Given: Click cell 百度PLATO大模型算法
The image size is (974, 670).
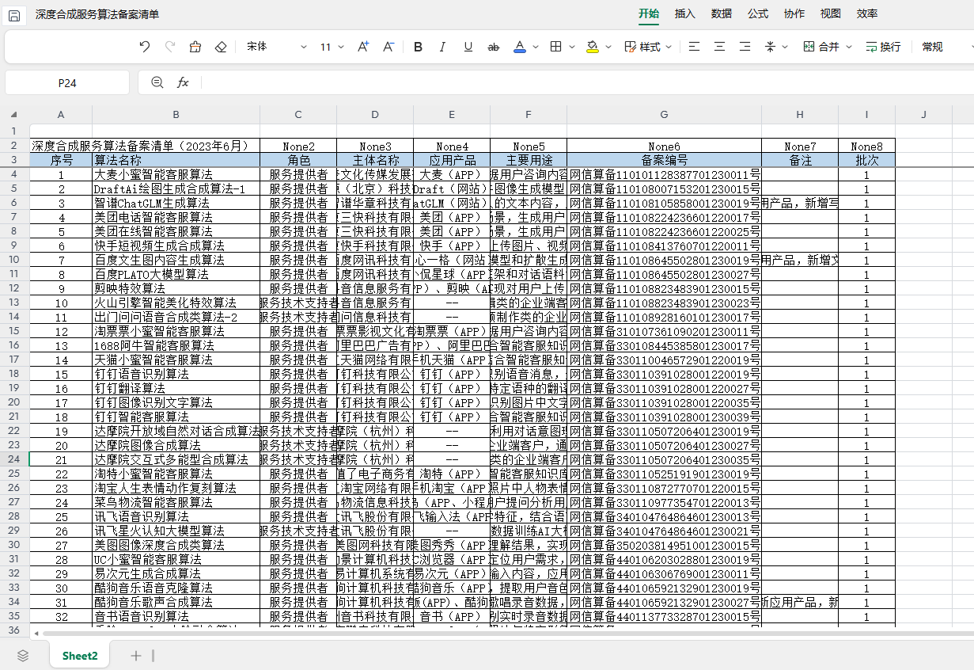Looking at the screenshot, I should [x=176, y=274].
